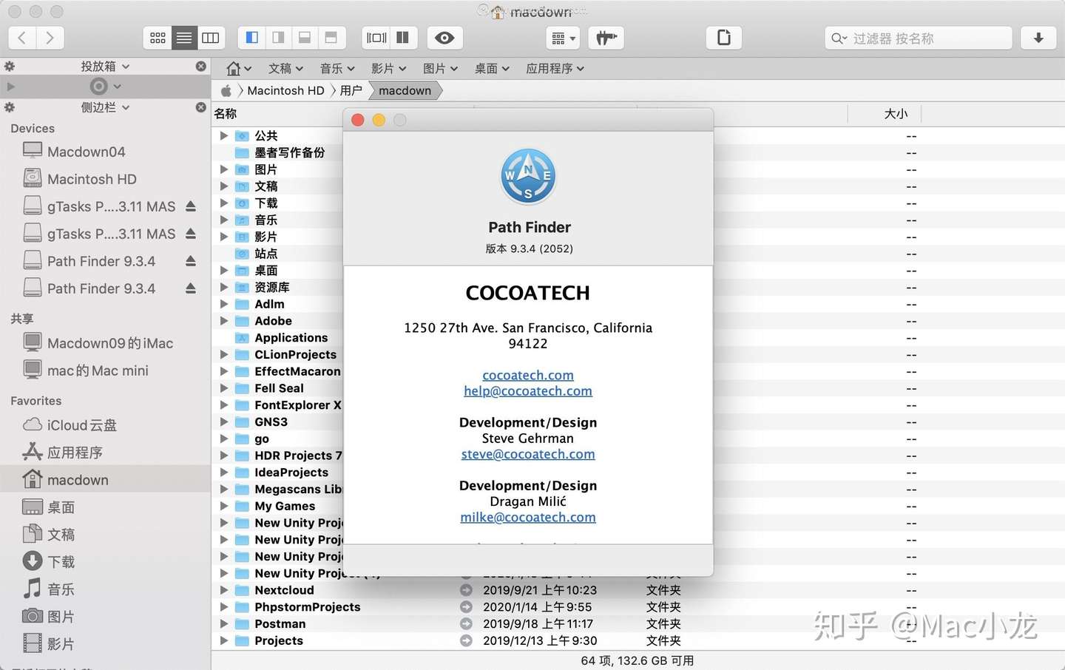Open cocoatech.com link in About window
Screen dimensions: 1065x670
pyautogui.click(x=528, y=376)
